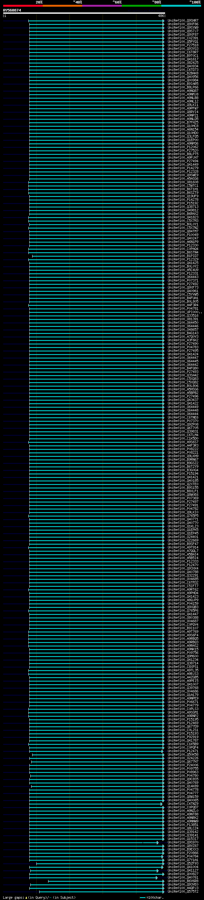Select label UniRef100_Q41424

(183, 354)
